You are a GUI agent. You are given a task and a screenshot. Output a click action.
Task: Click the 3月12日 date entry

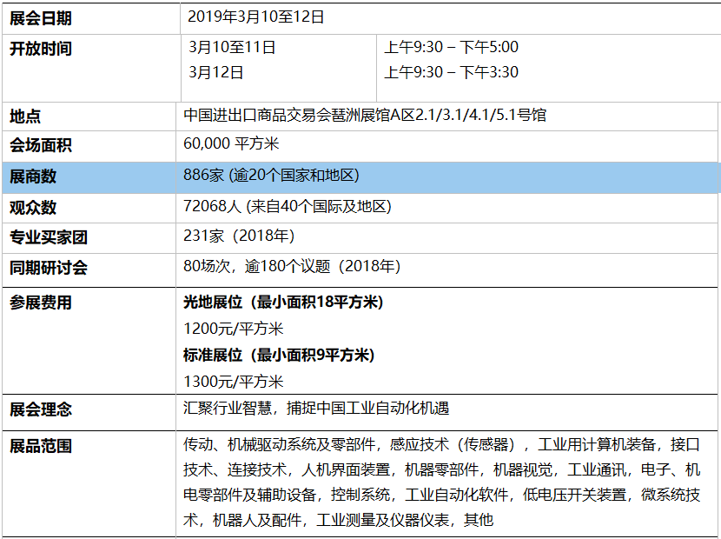point(215,72)
